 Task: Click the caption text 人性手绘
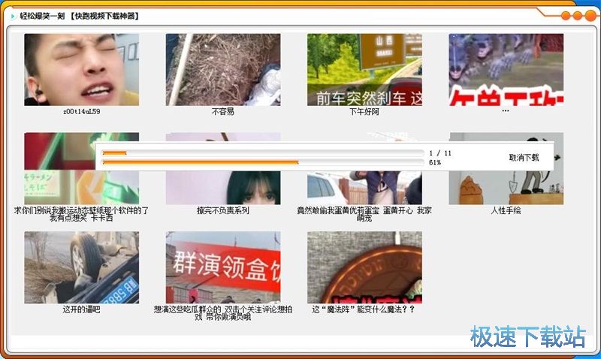tap(506, 210)
